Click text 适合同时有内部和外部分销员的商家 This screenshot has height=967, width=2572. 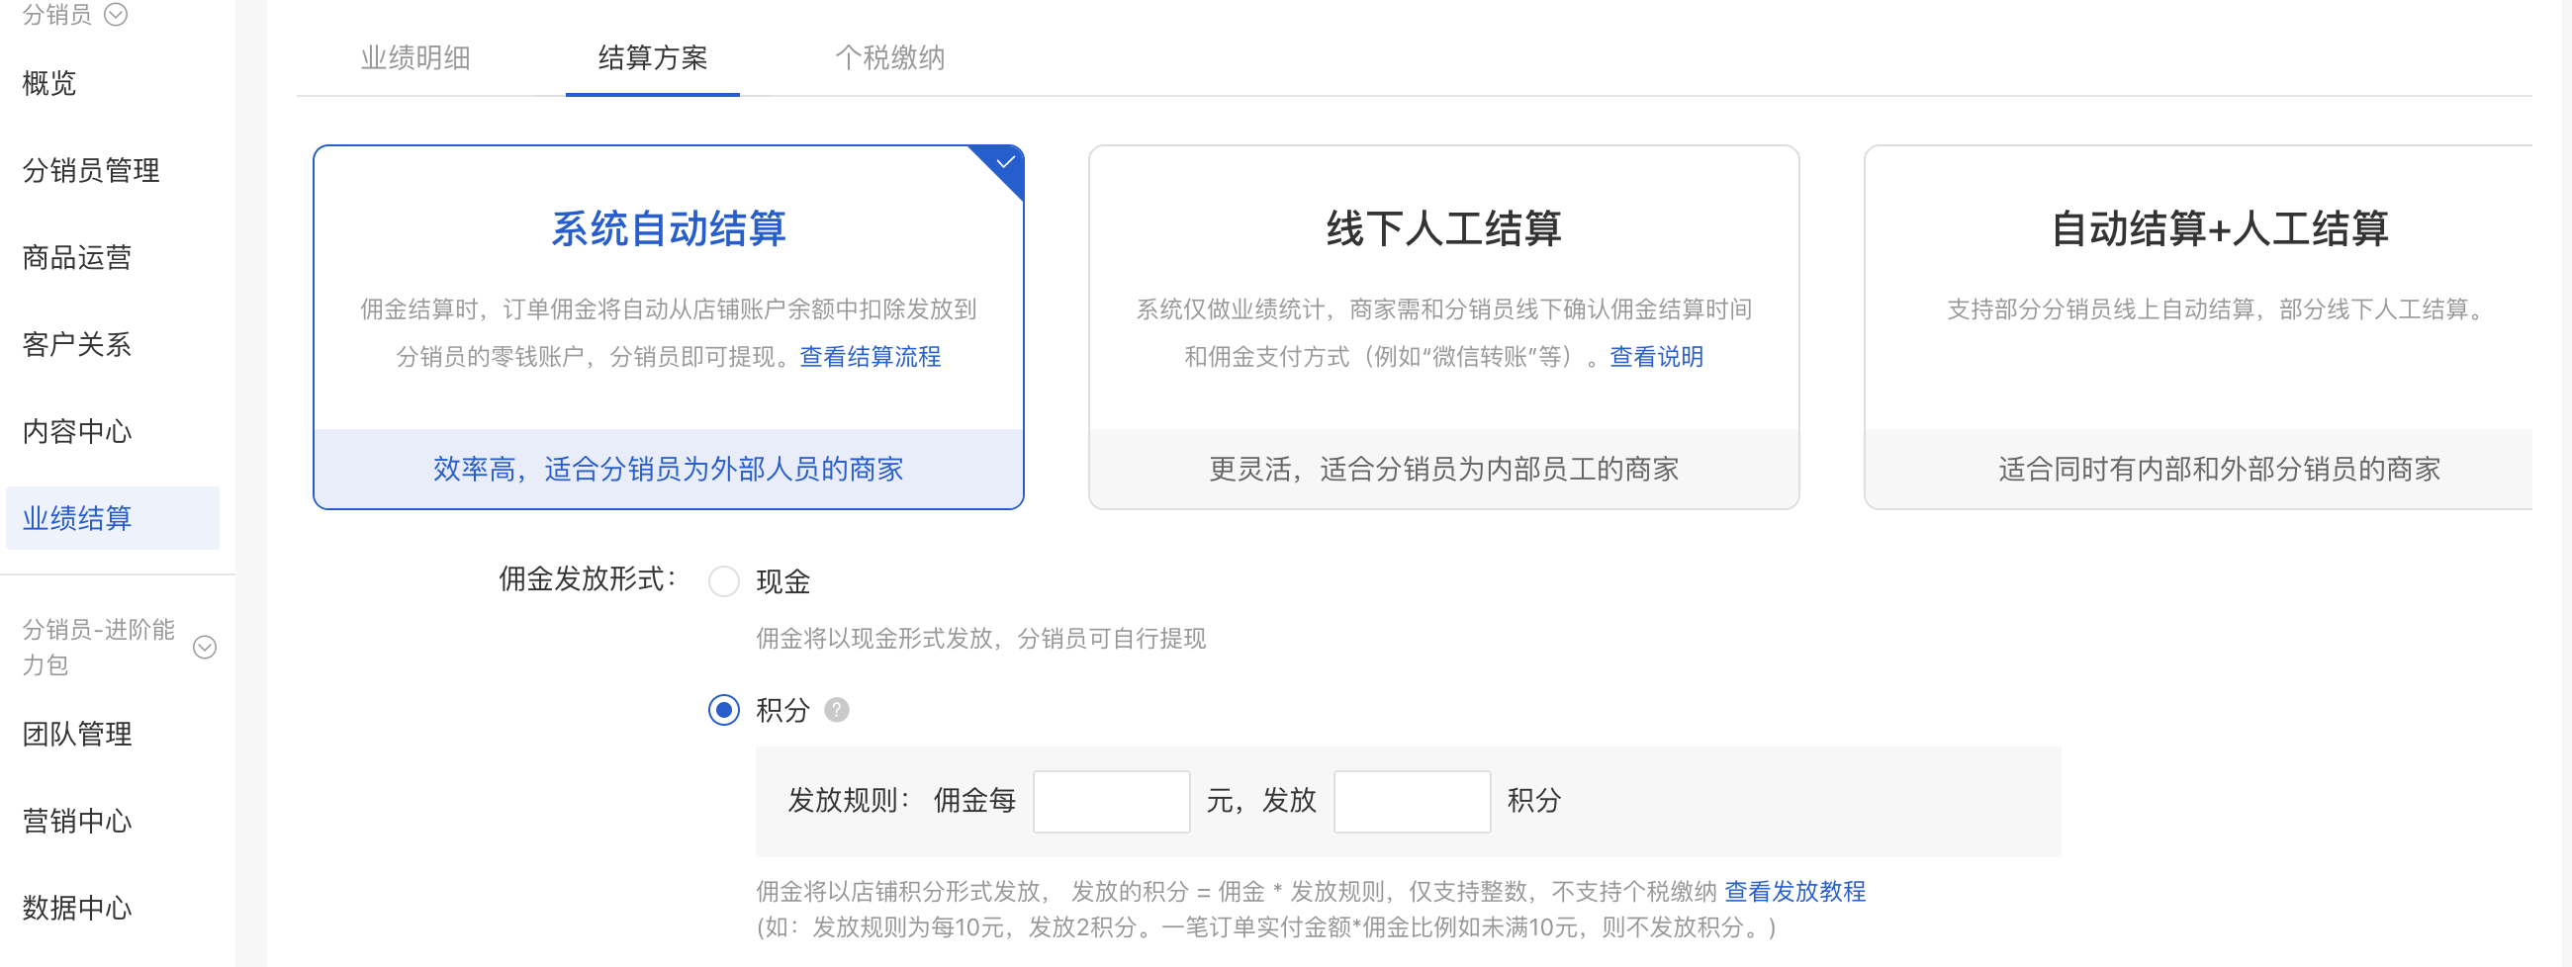[2219, 469]
